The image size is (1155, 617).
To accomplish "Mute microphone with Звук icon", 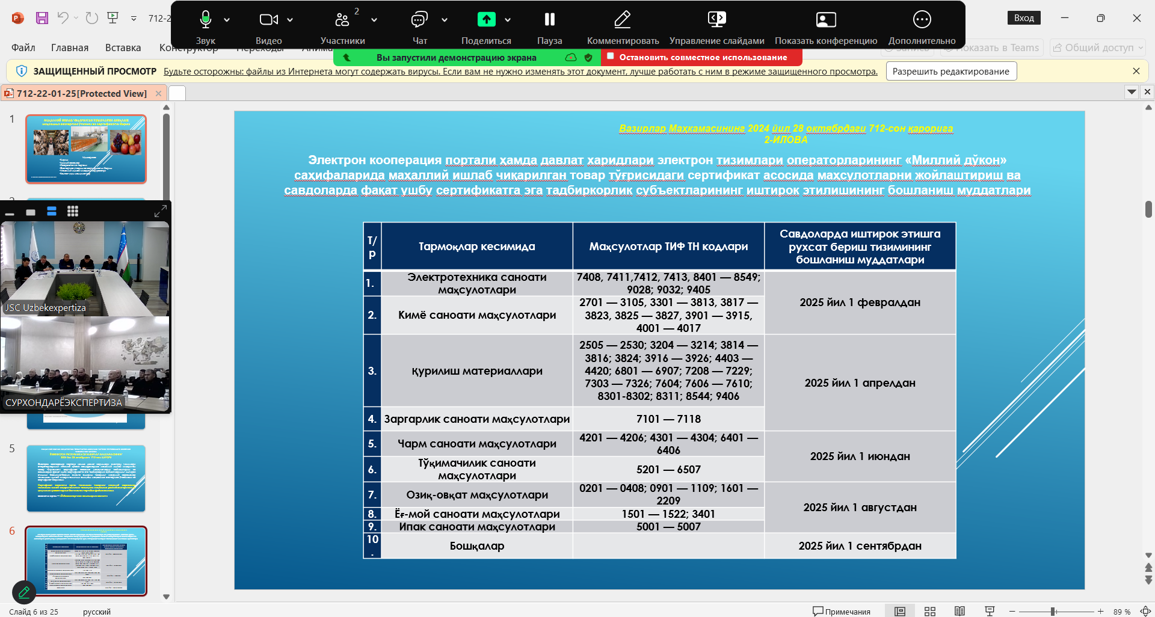I will click(x=205, y=19).
